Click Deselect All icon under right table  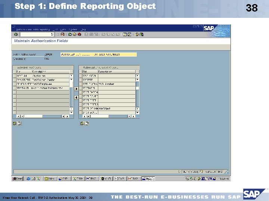click(x=87, y=123)
